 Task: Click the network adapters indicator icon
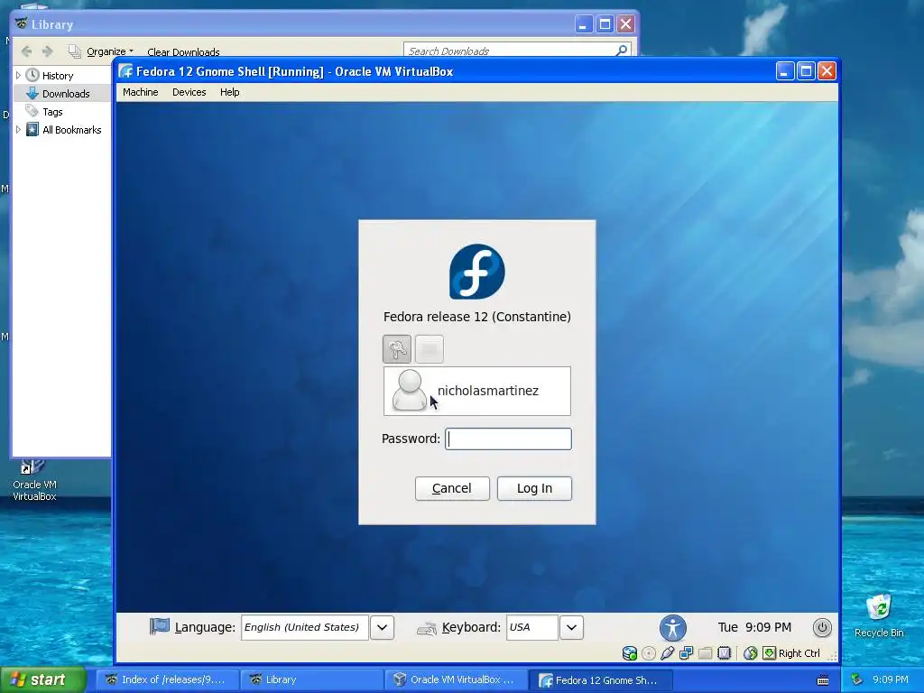point(686,653)
